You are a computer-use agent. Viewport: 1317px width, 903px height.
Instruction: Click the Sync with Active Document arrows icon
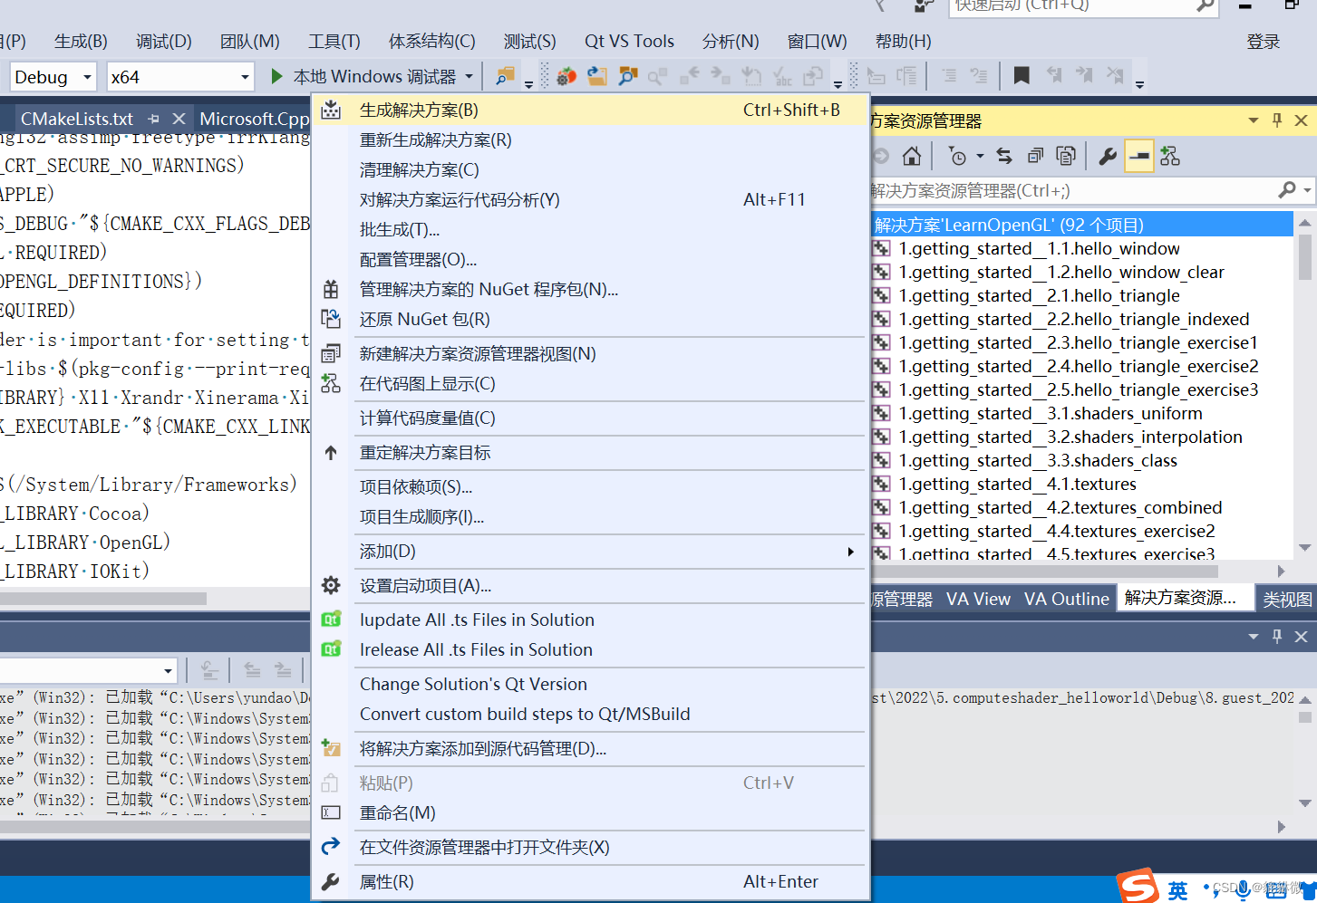click(x=1004, y=157)
